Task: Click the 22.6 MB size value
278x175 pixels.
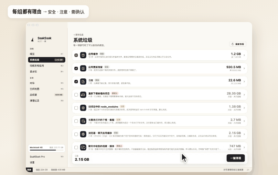Action: click(235, 80)
